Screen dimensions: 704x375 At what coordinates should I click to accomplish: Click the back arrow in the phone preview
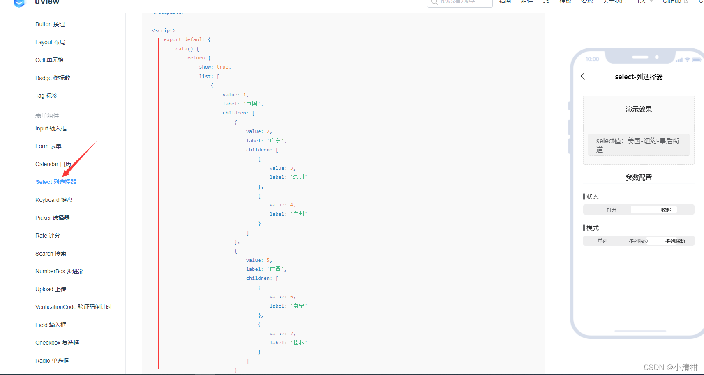582,76
